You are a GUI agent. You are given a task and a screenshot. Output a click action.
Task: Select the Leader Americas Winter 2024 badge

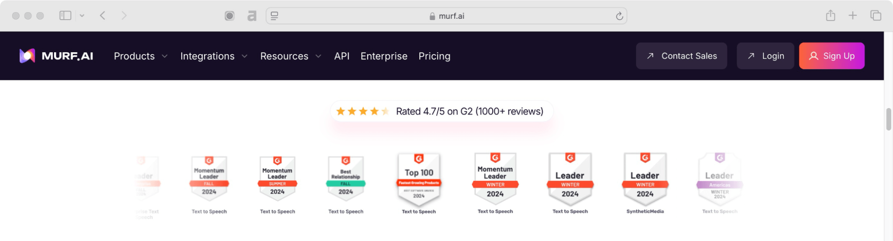click(720, 179)
